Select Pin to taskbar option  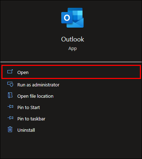point(31,119)
